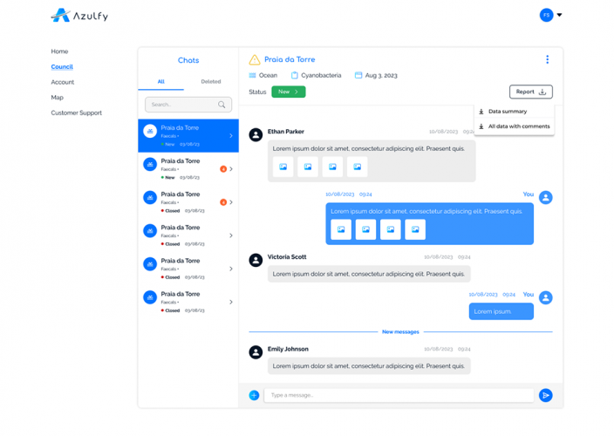Image resolution: width=614 pixels, height=436 pixels.
Task: Open chevron of highlighted Praia da Torre chat
Action: pyautogui.click(x=231, y=136)
